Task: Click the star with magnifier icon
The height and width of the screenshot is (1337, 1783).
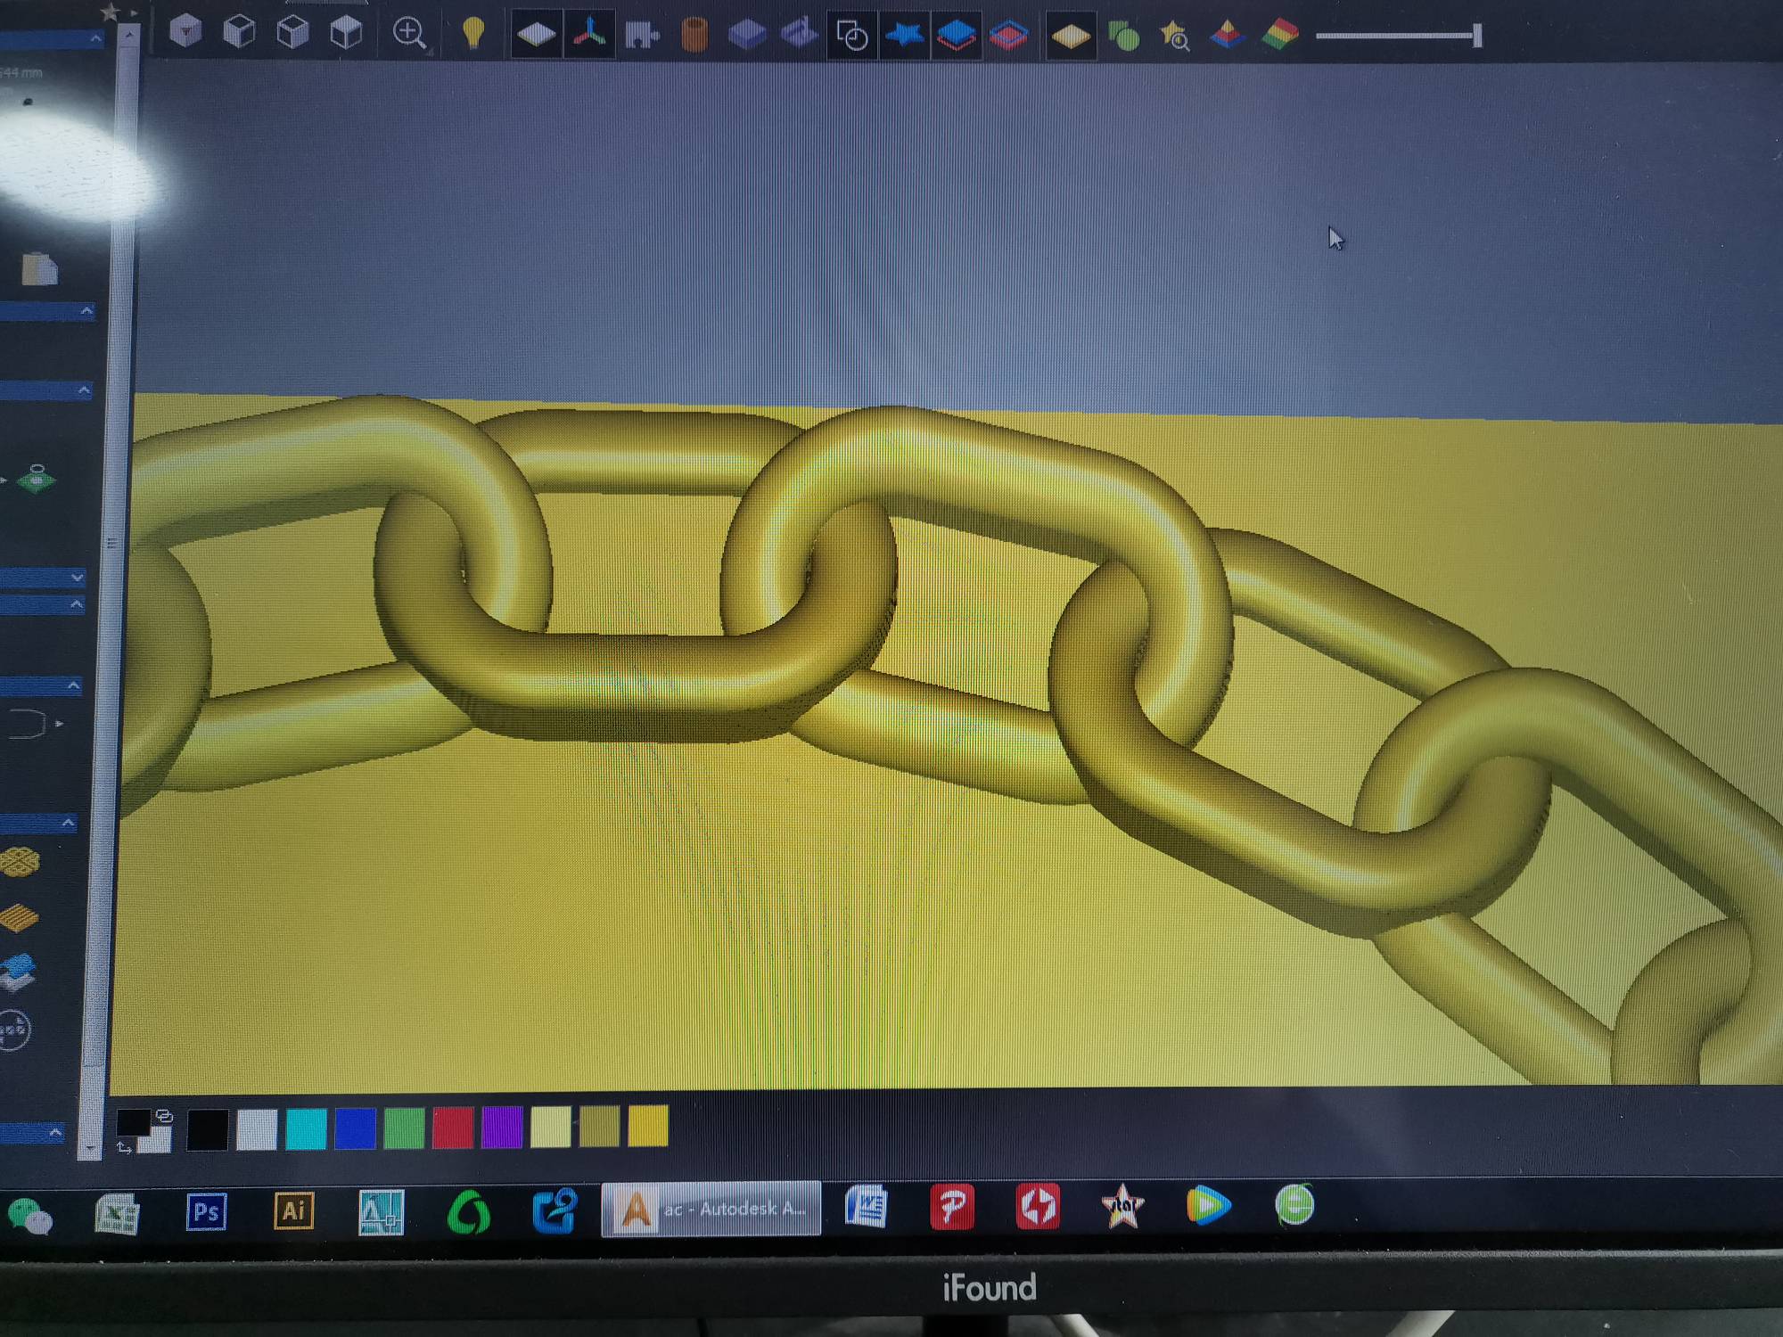Action: 1175,37
